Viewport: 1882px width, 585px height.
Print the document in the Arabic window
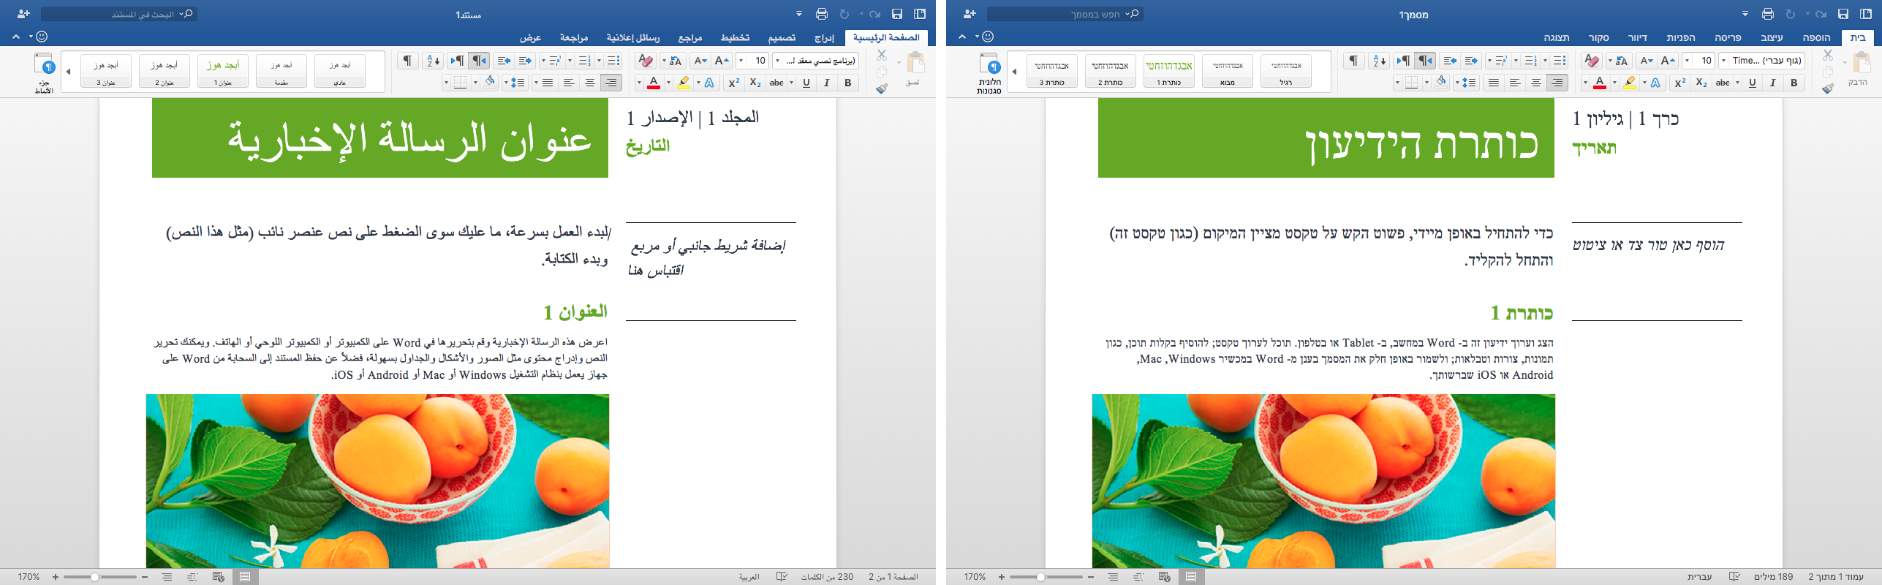pyautogui.click(x=821, y=14)
